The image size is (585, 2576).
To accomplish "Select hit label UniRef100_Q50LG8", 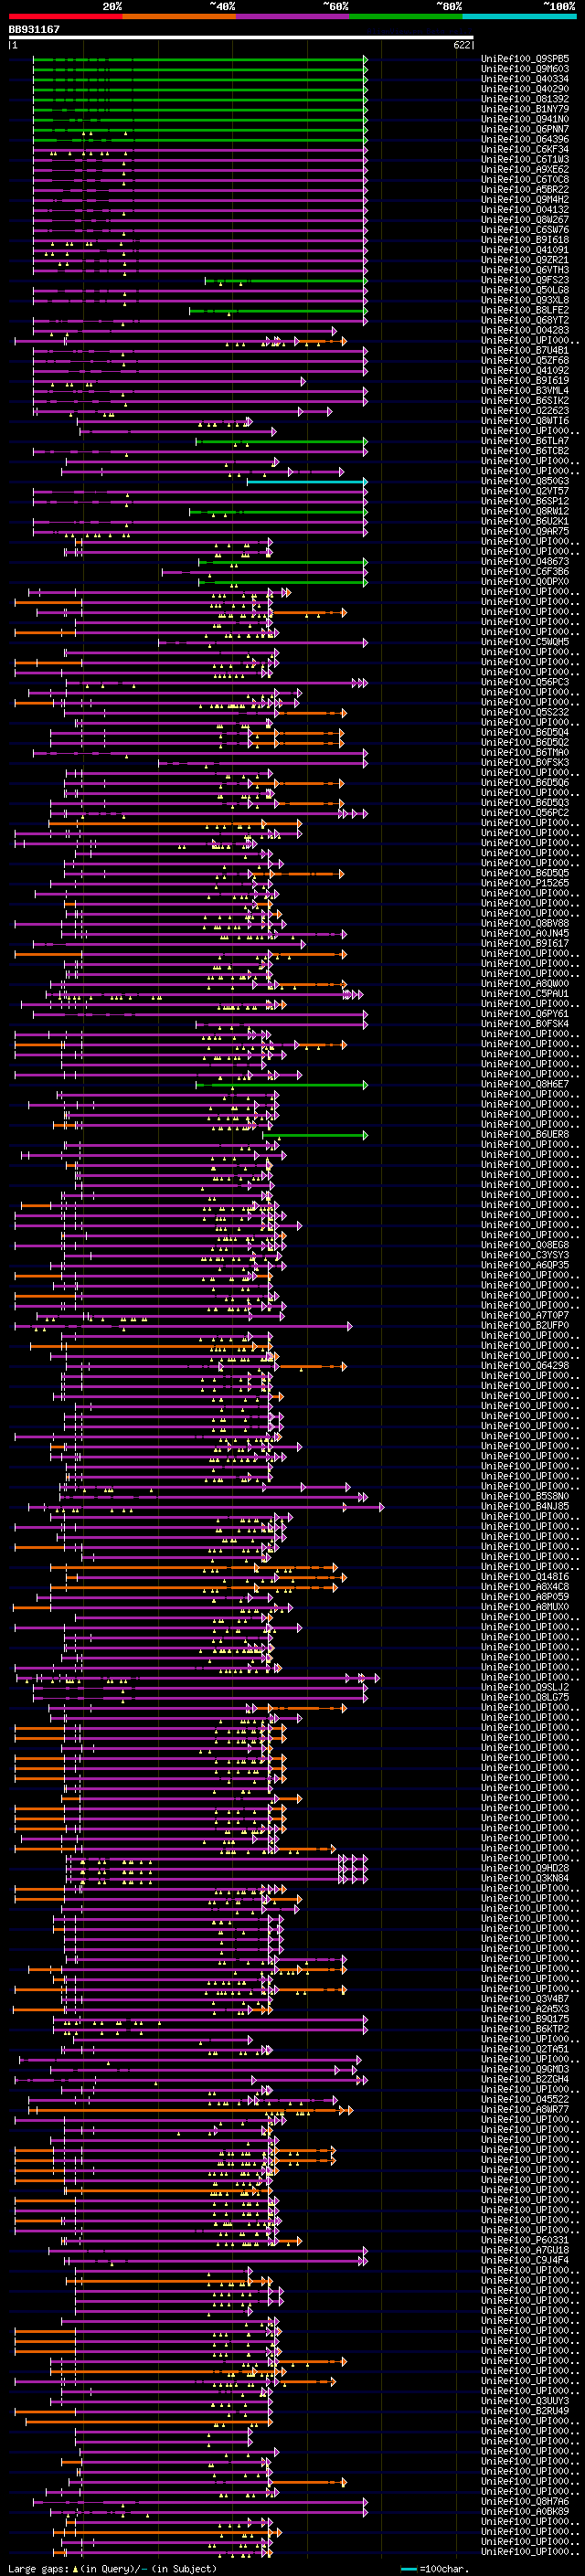I will (525, 290).
